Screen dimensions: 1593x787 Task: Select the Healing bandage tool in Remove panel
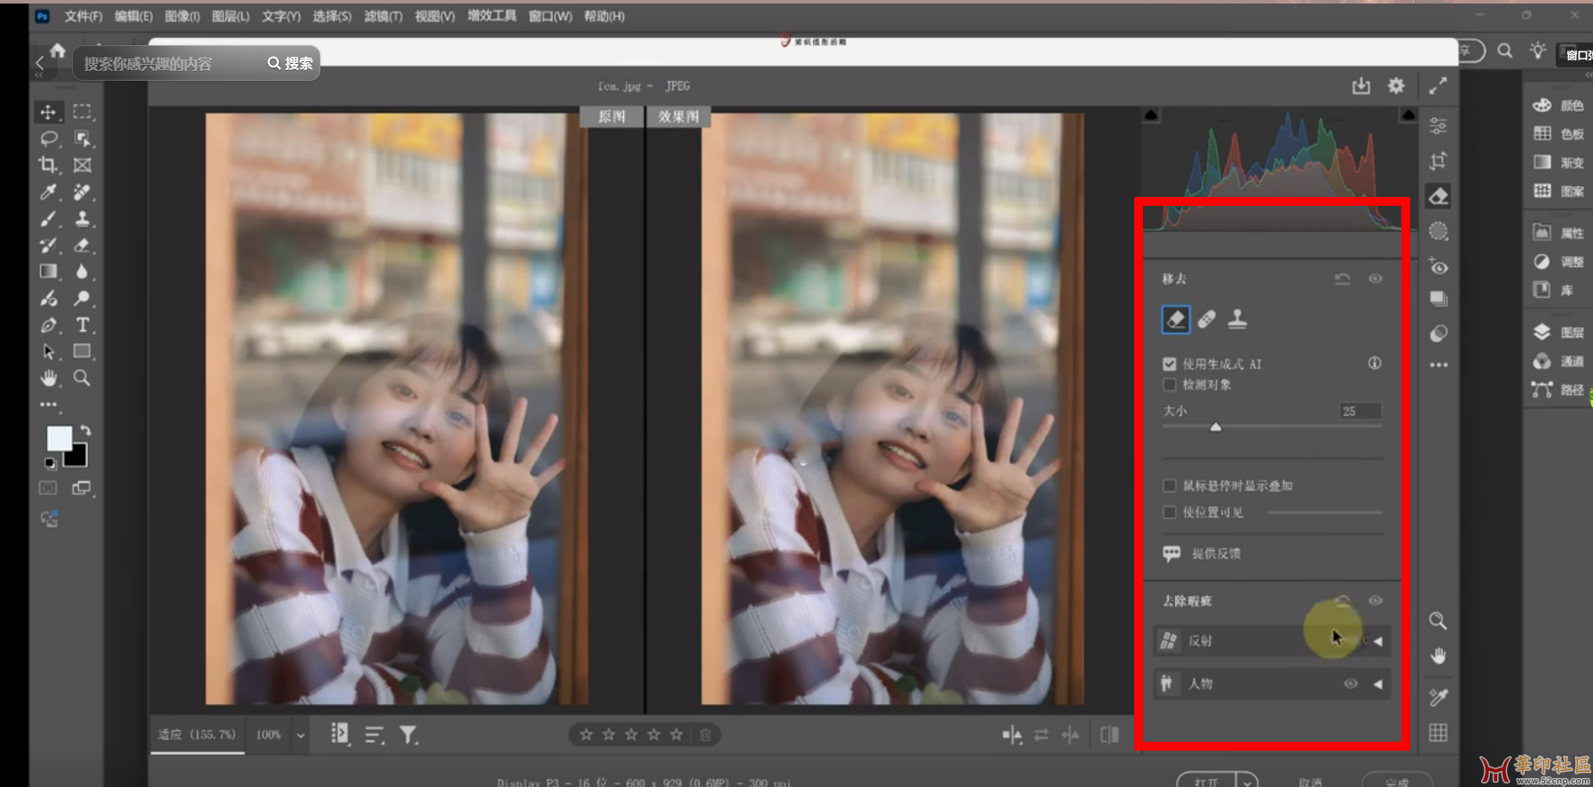(1206, 319)
